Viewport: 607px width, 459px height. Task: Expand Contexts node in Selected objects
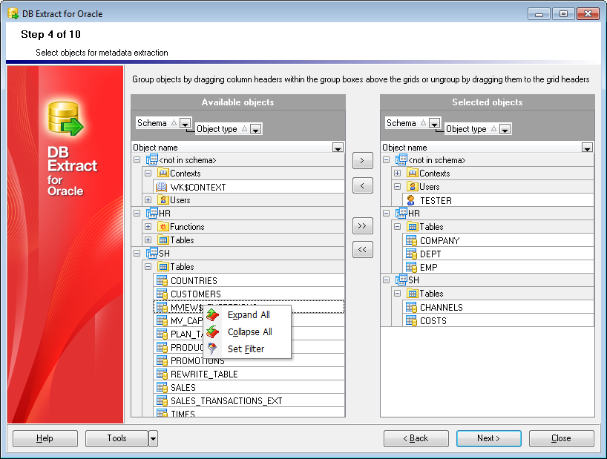click(x=397, y=173)
